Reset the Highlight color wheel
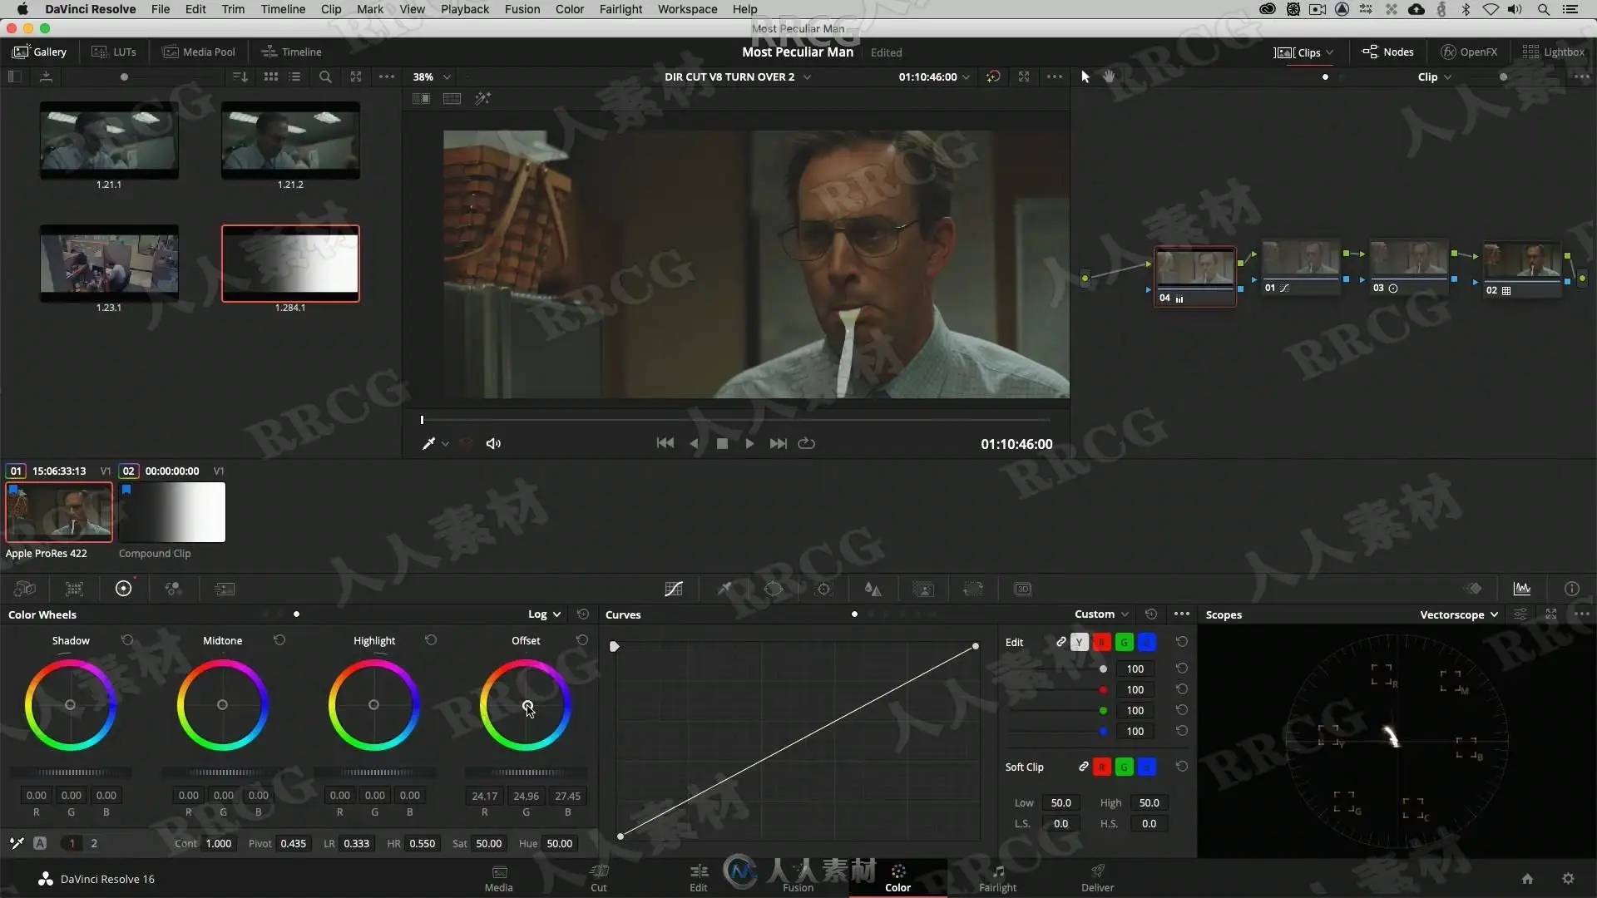This screenshot has height=898, width=1597. click(431, 640)
